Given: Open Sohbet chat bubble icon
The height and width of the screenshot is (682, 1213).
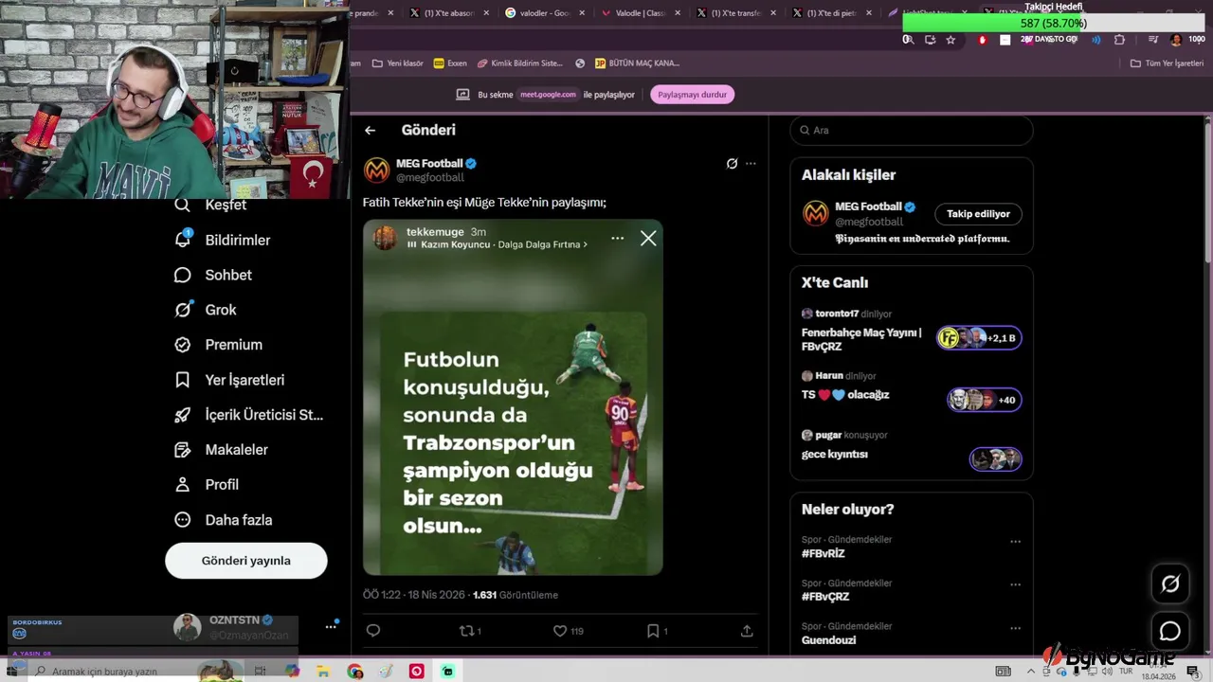Looking at the screenshot, I should pos(183,275).
